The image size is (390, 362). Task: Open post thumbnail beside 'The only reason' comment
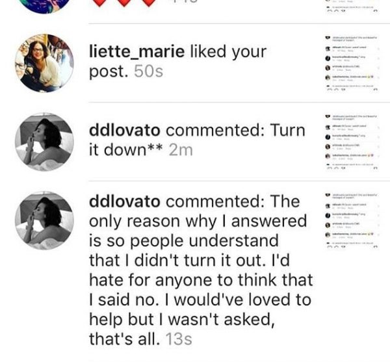(x=352, y=221)
